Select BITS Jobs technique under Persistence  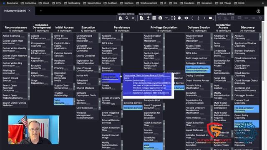(111, 43)
